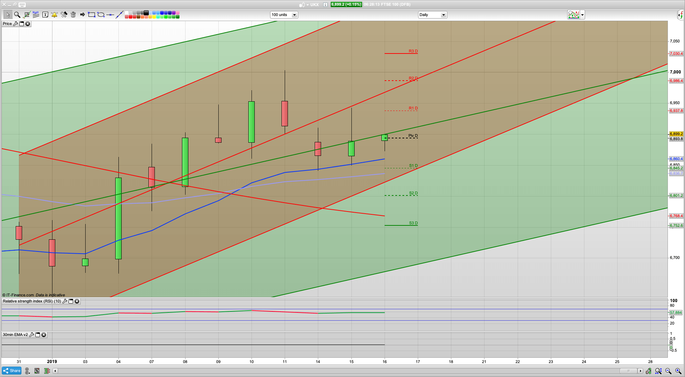Select the horizontal line drawing tool
Screen dimensions: 685x377
point(110,15)
